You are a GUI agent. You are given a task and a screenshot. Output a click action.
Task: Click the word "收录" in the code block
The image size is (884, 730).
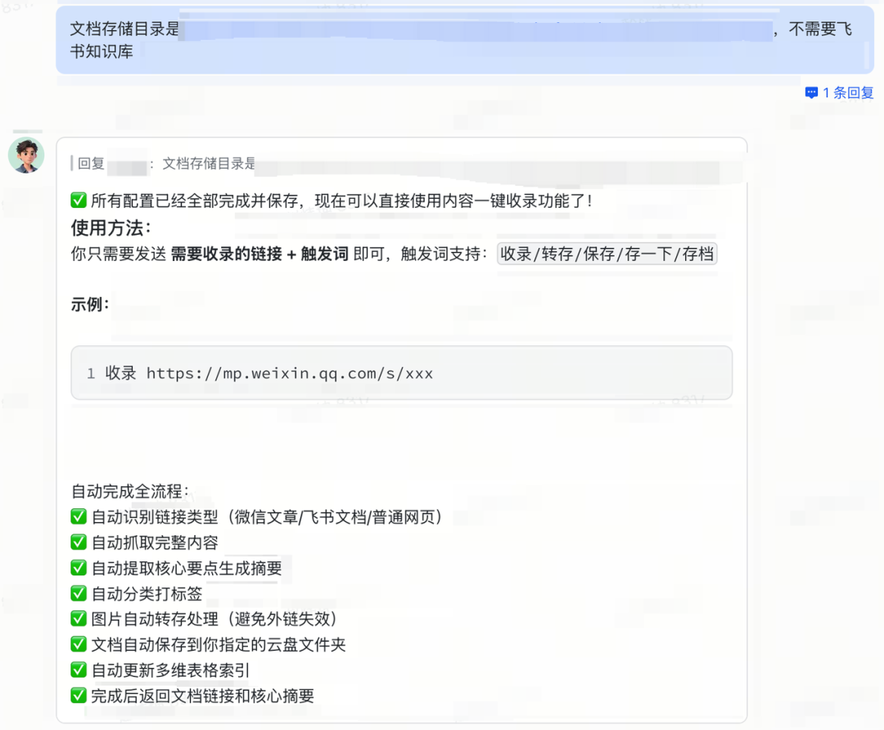point(120,373)
